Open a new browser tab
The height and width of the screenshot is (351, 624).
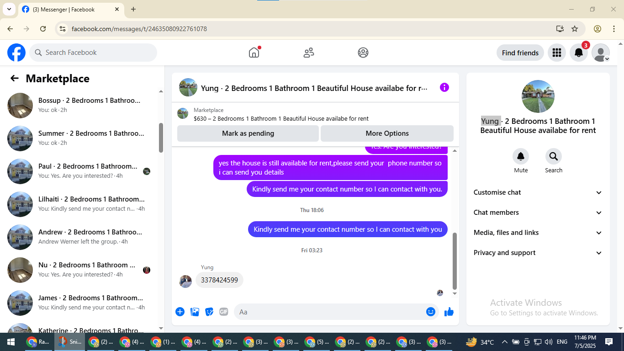point(133,9)
